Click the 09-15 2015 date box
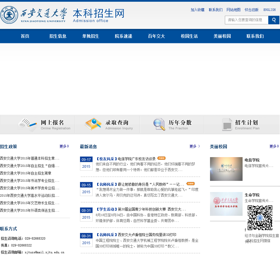 point(86,189)
